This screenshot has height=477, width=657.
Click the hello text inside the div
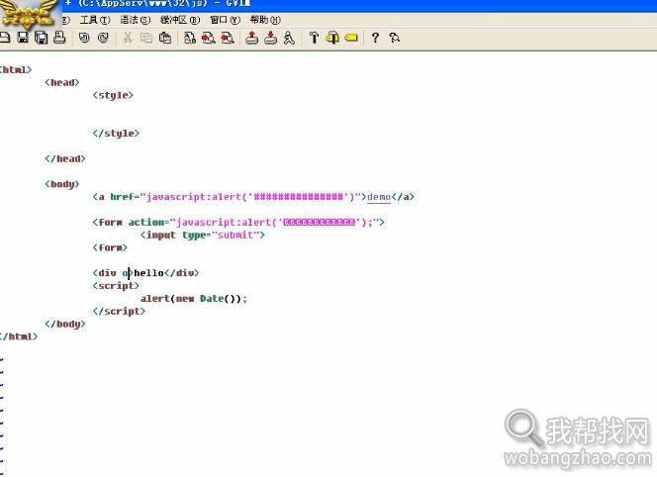pos(148,273)
